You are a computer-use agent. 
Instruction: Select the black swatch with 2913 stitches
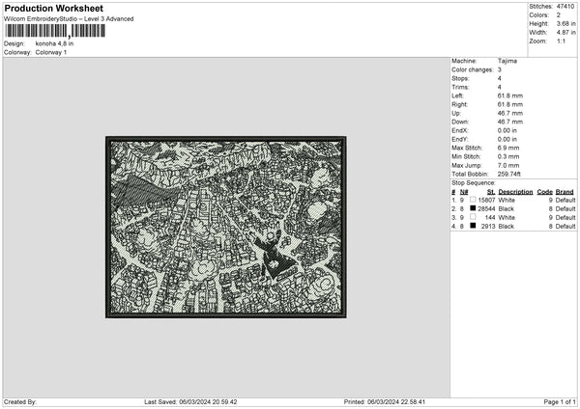tap(473, 226)
